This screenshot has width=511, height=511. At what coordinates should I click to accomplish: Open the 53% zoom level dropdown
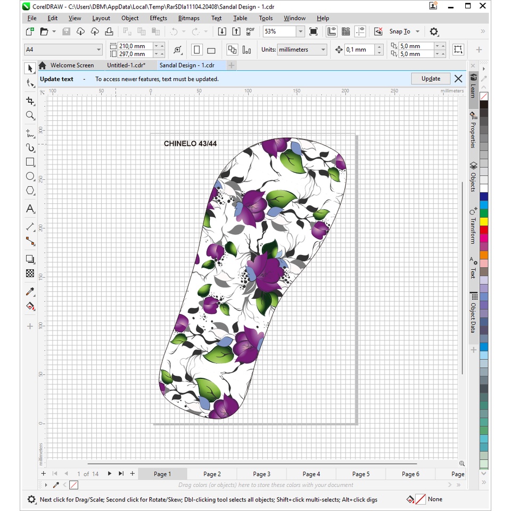coord(300,32)
